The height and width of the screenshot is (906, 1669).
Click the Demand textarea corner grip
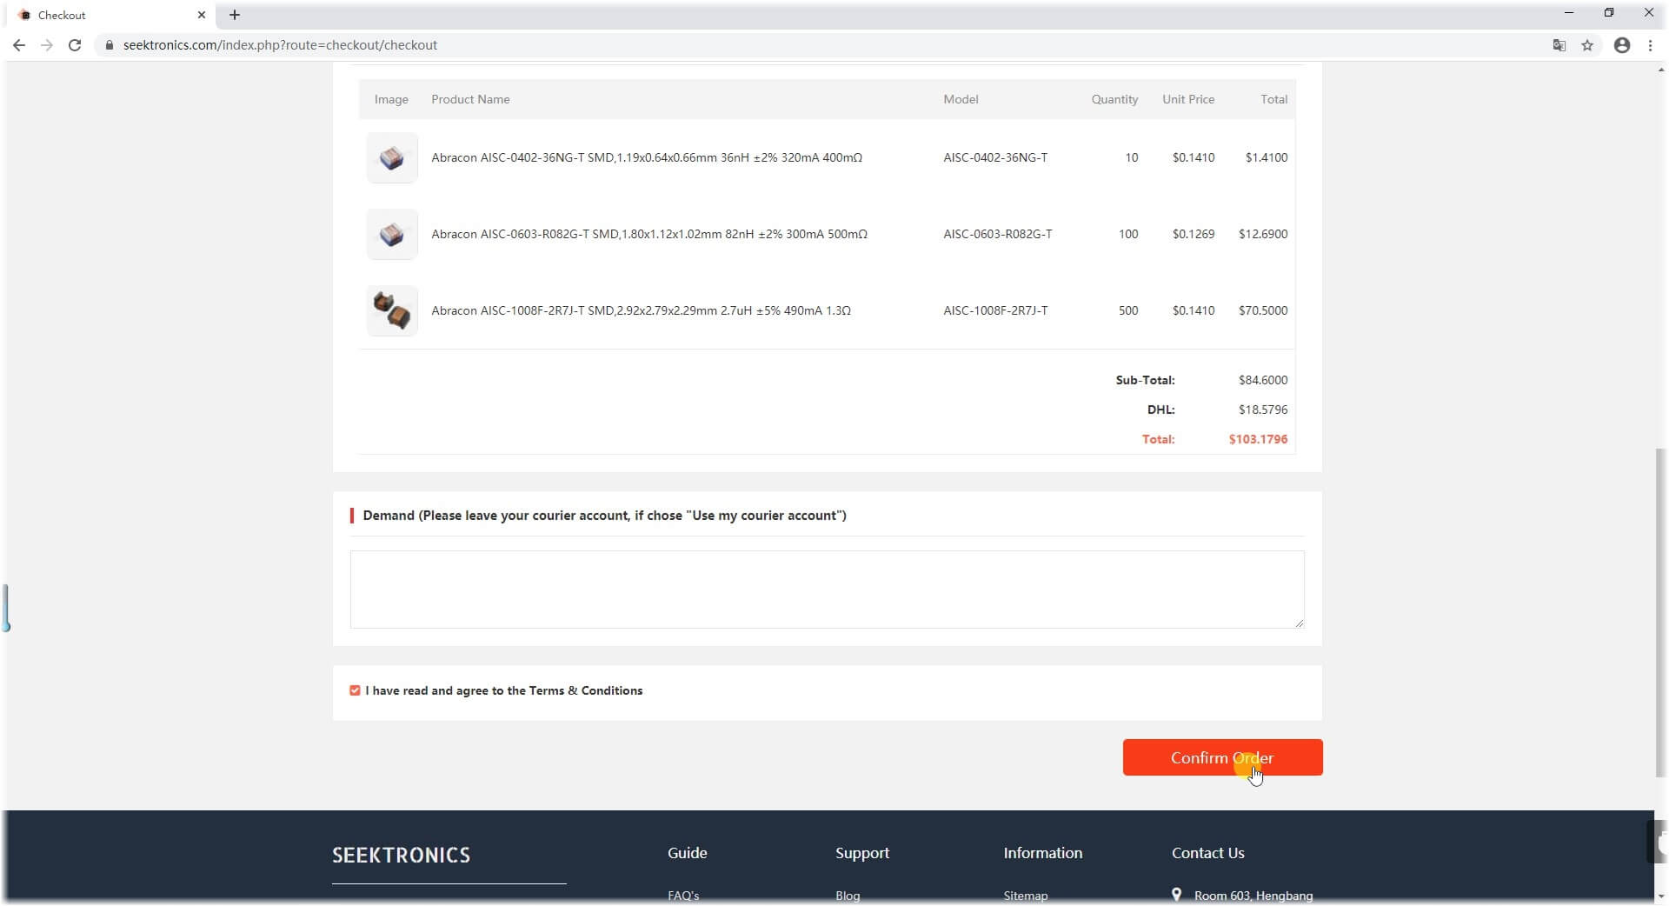(1299, 623)
